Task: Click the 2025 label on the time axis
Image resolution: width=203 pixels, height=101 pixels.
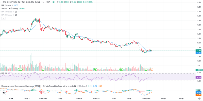Action: point(114,98)
